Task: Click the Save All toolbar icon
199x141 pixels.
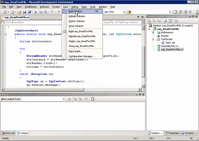Action: (30, 12)
